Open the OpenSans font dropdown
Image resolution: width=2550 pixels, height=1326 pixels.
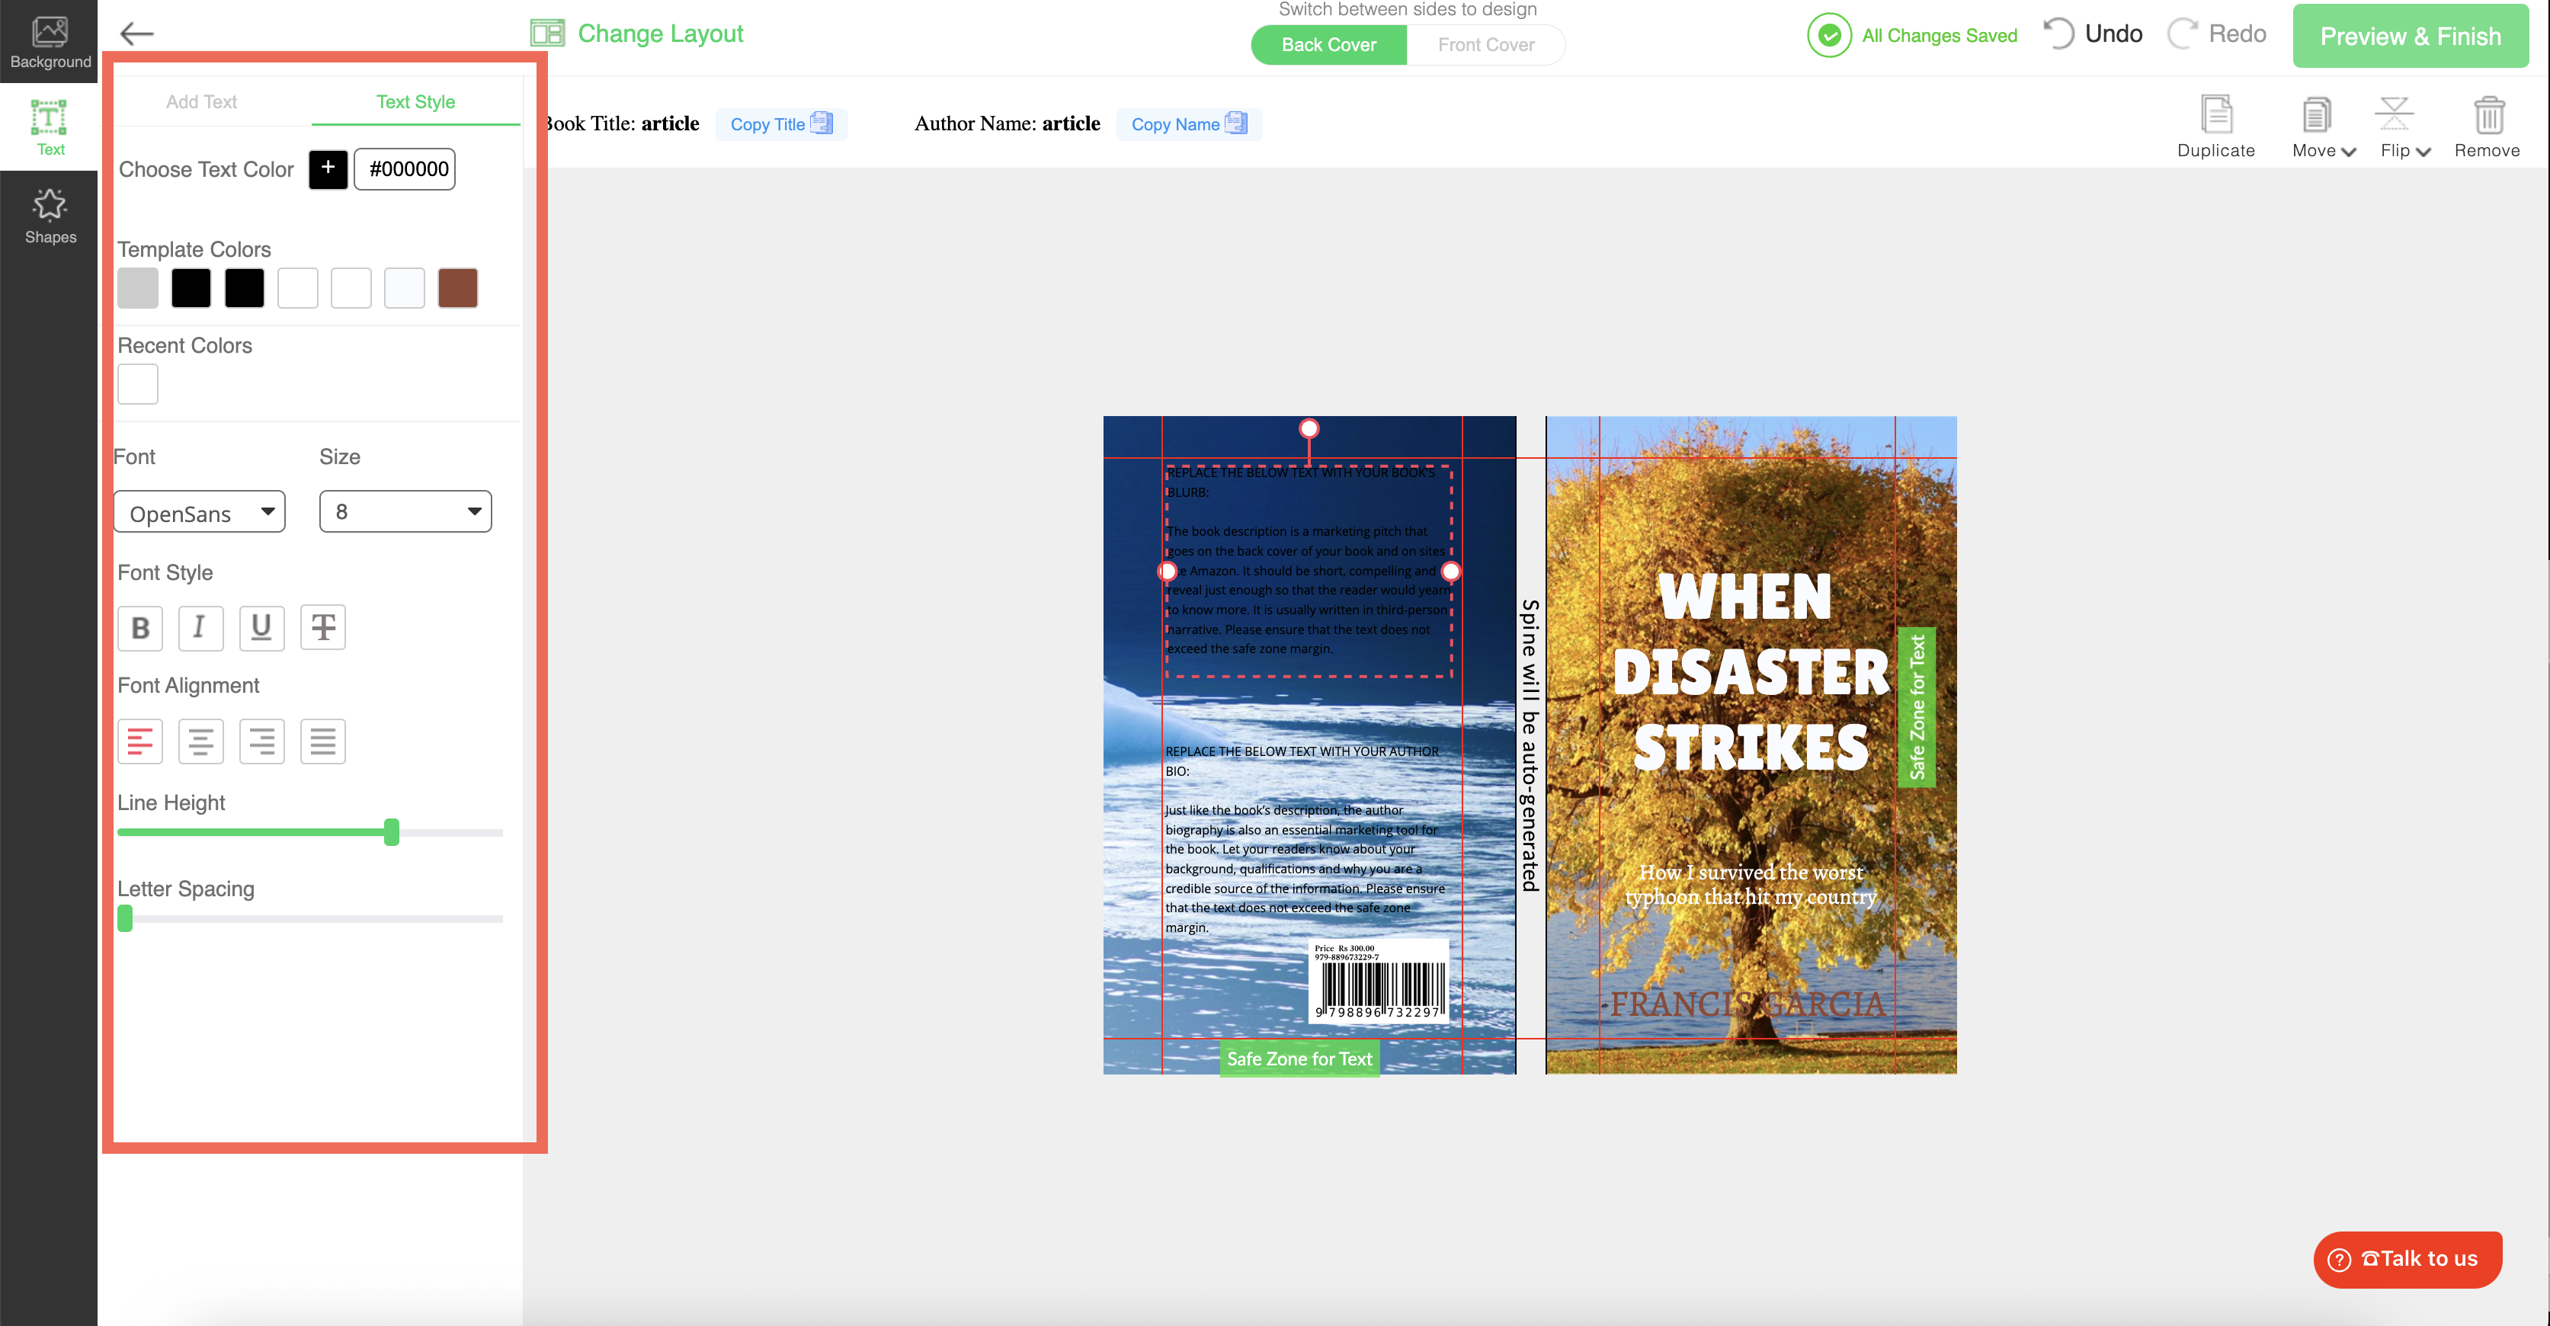pyautogui.click(x=200, y=513)
